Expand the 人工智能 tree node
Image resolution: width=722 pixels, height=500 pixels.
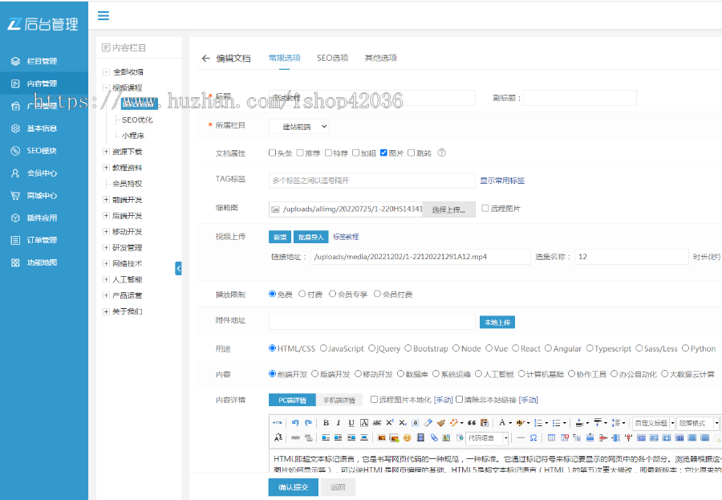106,279
